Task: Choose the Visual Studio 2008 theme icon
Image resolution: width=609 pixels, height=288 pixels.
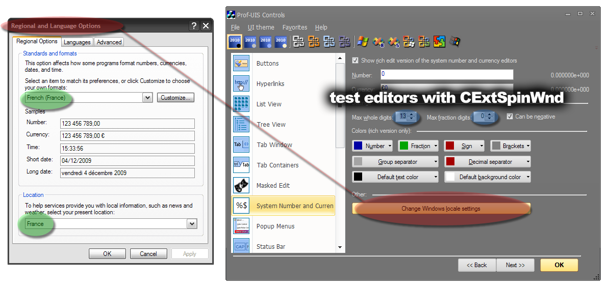Action: point(378,42)
